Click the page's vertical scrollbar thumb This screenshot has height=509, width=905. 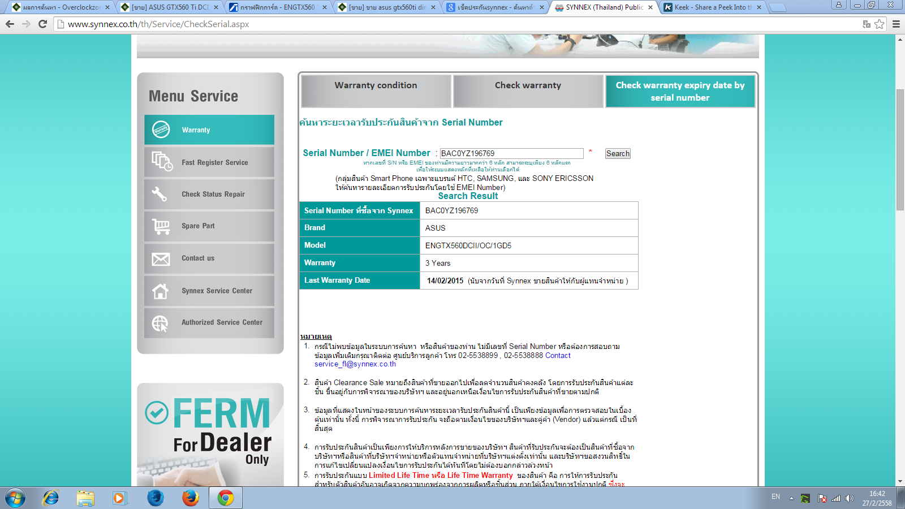[x=900, y=150]
